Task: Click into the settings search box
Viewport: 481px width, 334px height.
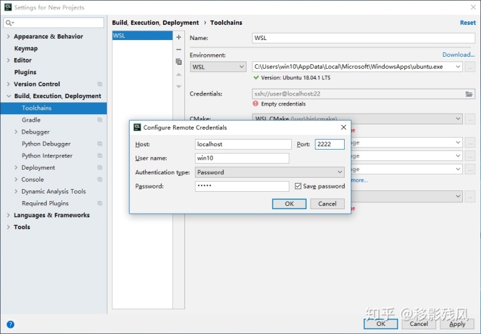Action: (53, 23)
